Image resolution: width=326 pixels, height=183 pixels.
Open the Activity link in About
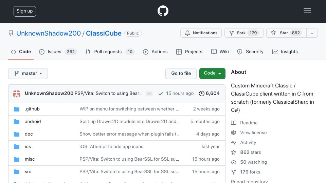click(243, 143)
